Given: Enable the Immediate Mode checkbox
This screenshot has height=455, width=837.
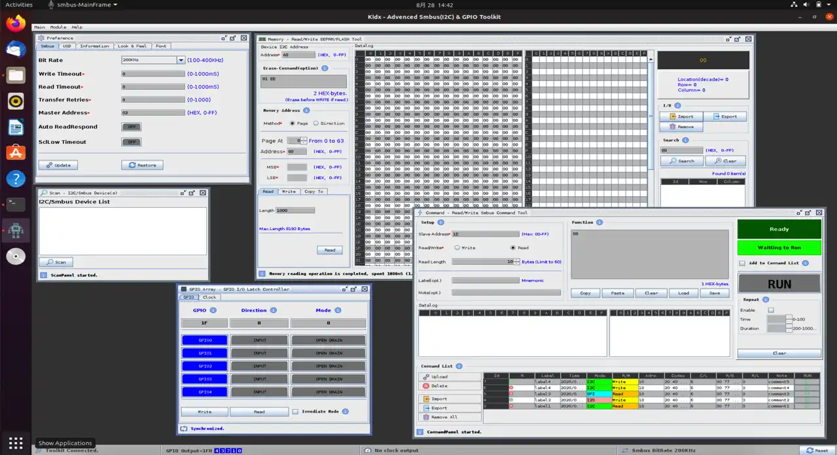Looking at the screenshot, I should [296, 412].
